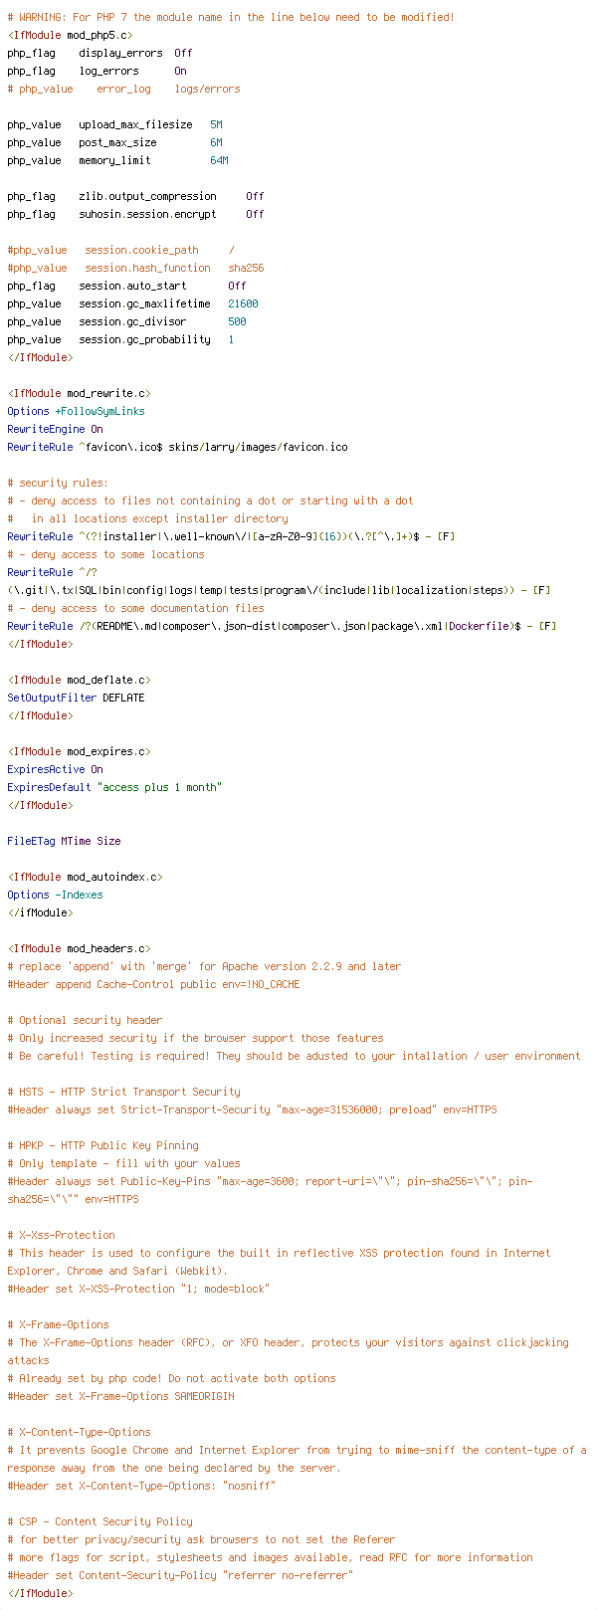
Task: Click the '<IfModule mod_autoindex.c>' tag
Action: pyautogui.click(x=85, y=877)
